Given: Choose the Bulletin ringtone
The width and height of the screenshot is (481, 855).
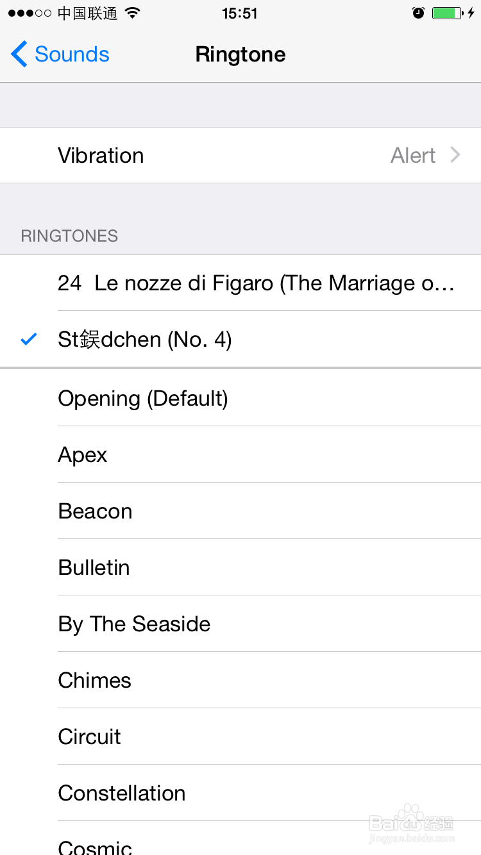Looking at the screenshot, I should pos(94,568).
